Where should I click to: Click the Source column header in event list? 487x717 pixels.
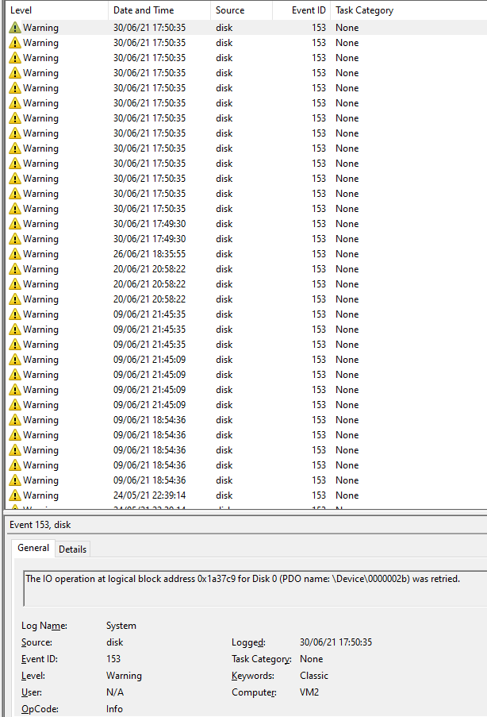(x=241, y=10)
